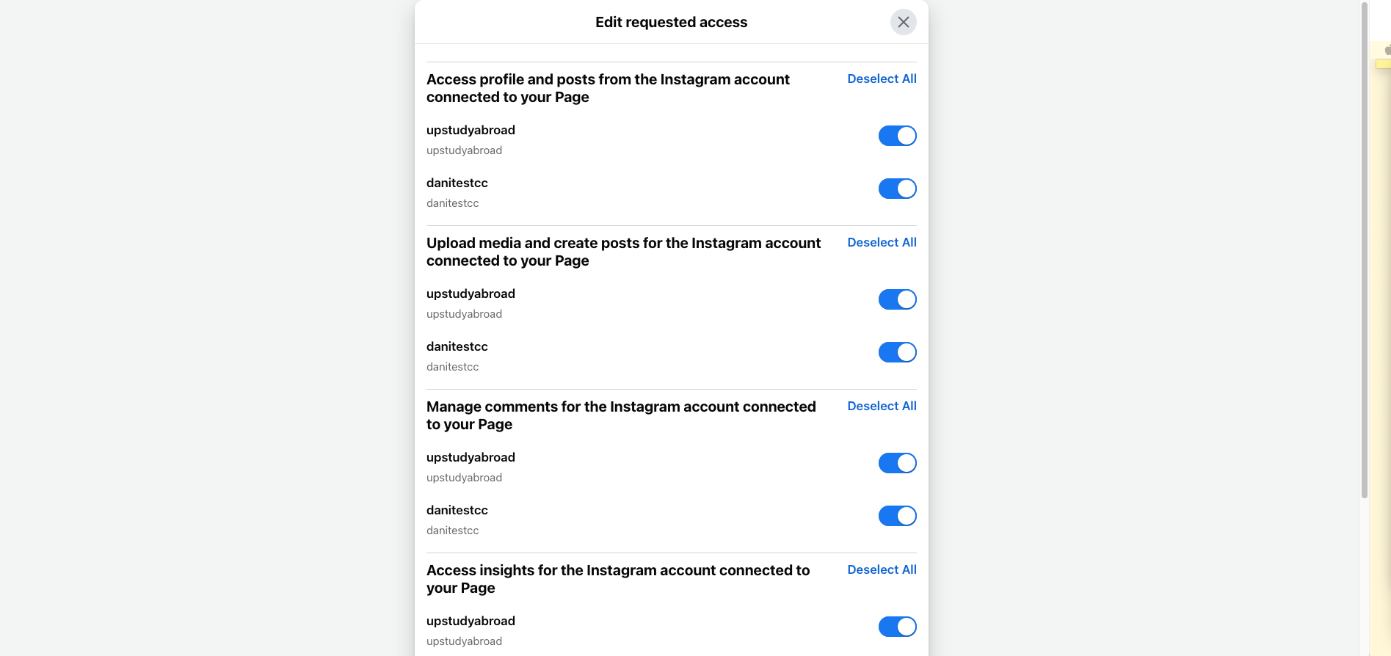Screen dimensions: 1391x656
Task: Close the Edit requested access dialog
Action: pyautogui.click(x=903, y=22)
